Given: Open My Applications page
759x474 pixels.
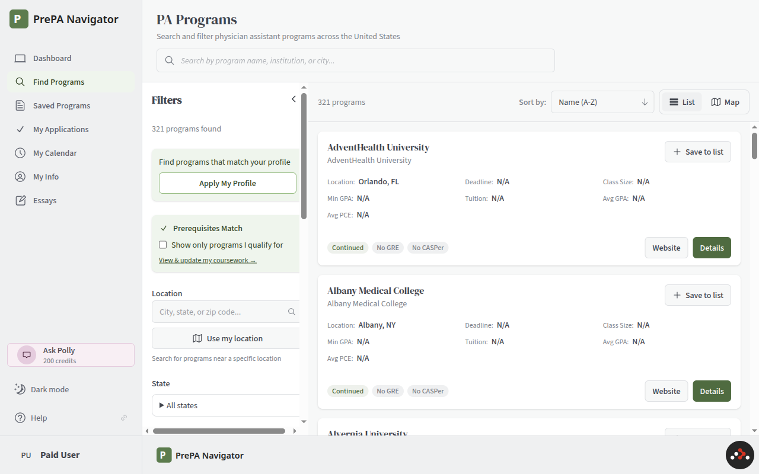Looking at the screenshot, I should point(71,129).
